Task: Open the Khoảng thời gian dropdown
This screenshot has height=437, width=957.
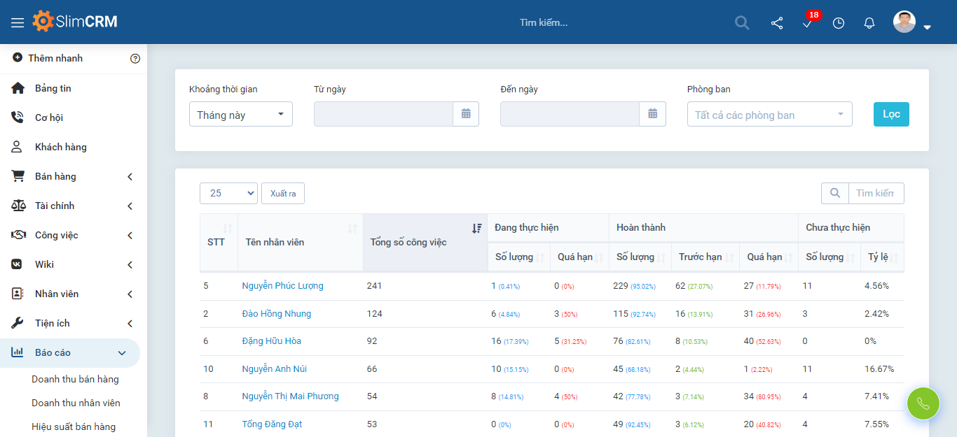Action: (240, 115)
